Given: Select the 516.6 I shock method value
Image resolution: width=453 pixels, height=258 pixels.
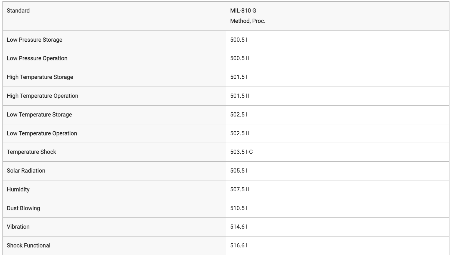Looking at the screenshot, I should [239, 245].
